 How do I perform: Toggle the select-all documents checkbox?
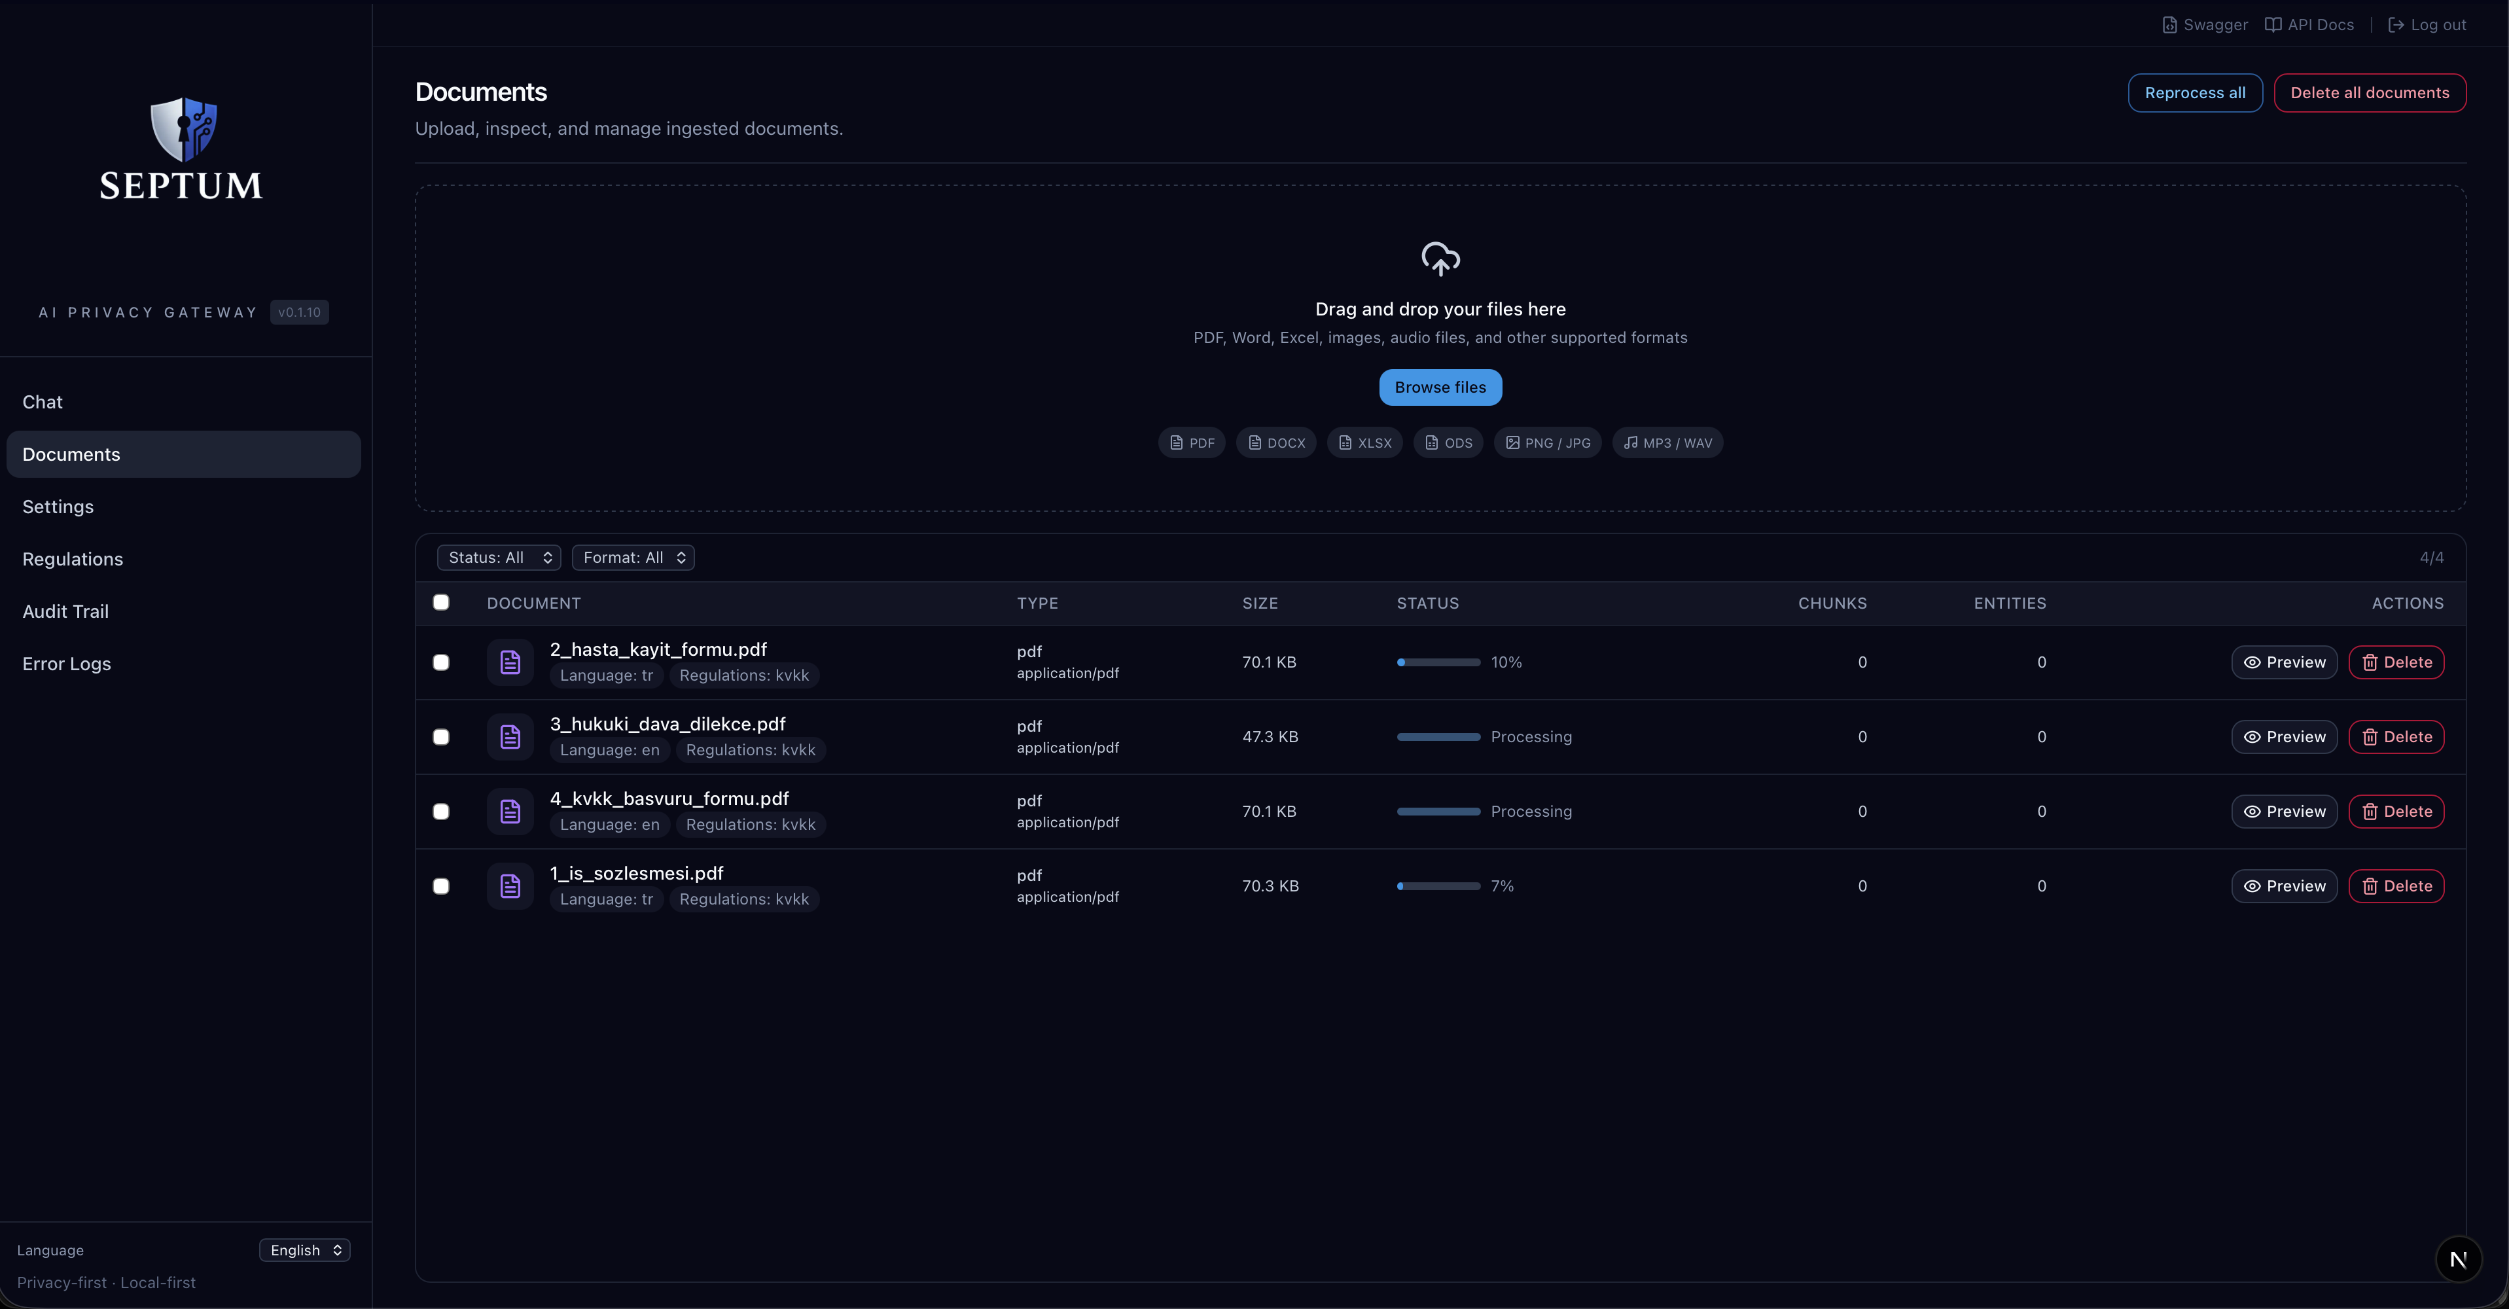point(441,603)
